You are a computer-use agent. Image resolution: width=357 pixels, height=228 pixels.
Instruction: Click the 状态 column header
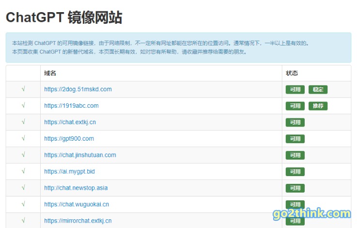click(292, 73)
